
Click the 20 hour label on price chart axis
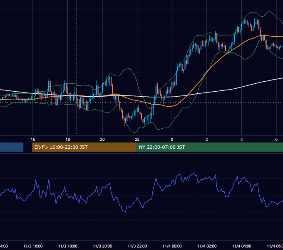click(x=102, y=140)
